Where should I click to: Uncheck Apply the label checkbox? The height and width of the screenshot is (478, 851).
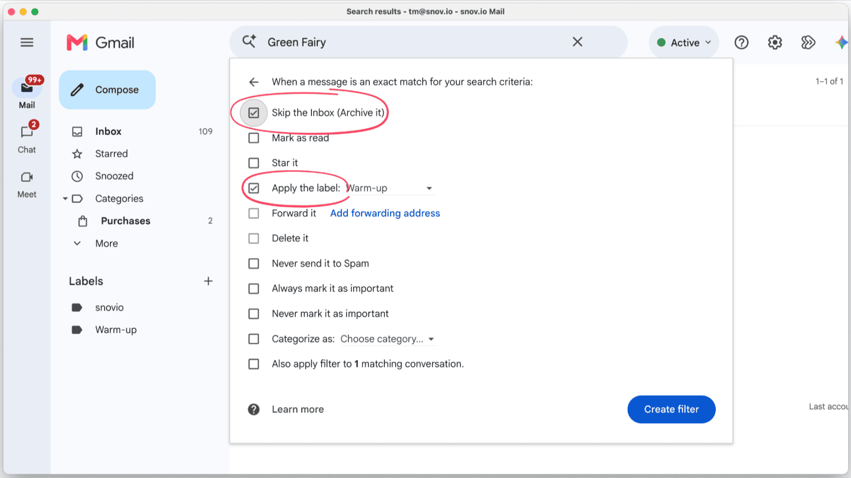pos(253,188)
